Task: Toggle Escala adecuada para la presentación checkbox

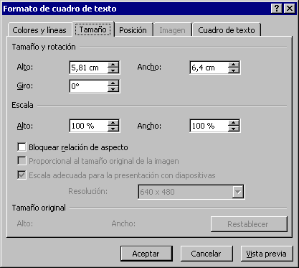Action: [x=22, y=175]
